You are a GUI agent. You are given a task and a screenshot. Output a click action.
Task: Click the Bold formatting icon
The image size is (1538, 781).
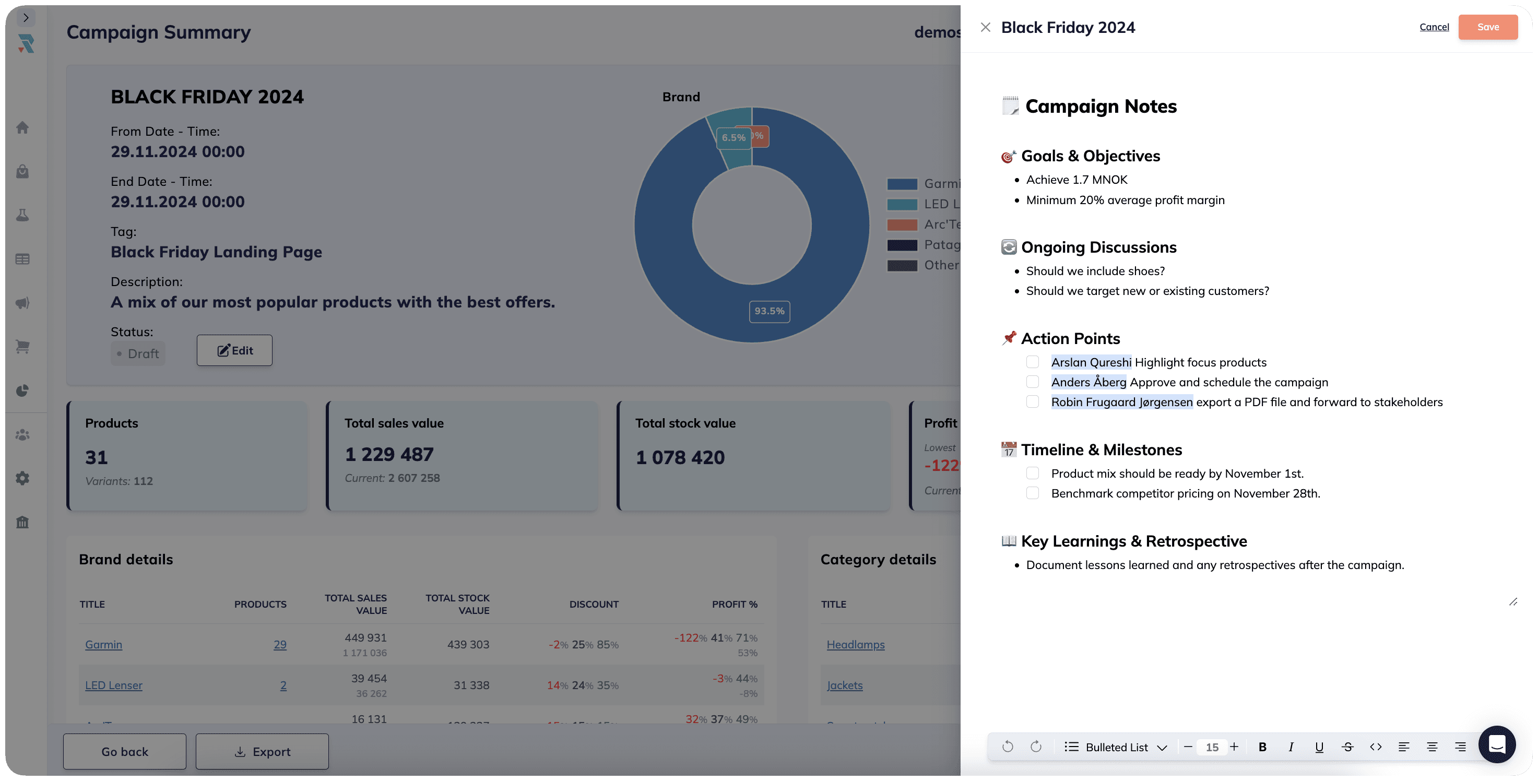tap(1262, 747)
